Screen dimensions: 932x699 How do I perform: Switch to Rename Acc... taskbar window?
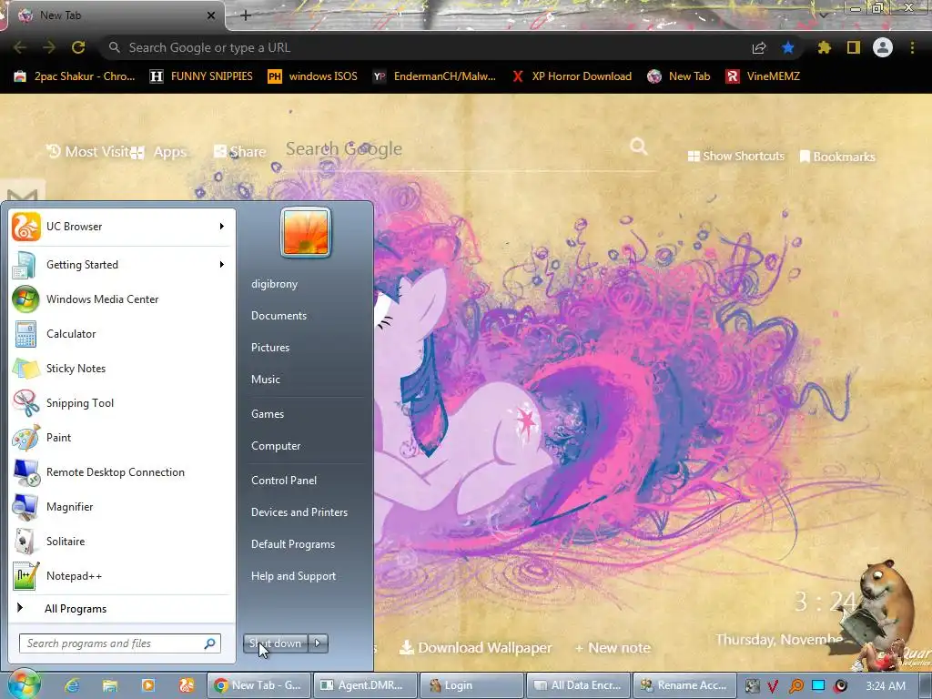pos(684,685)
